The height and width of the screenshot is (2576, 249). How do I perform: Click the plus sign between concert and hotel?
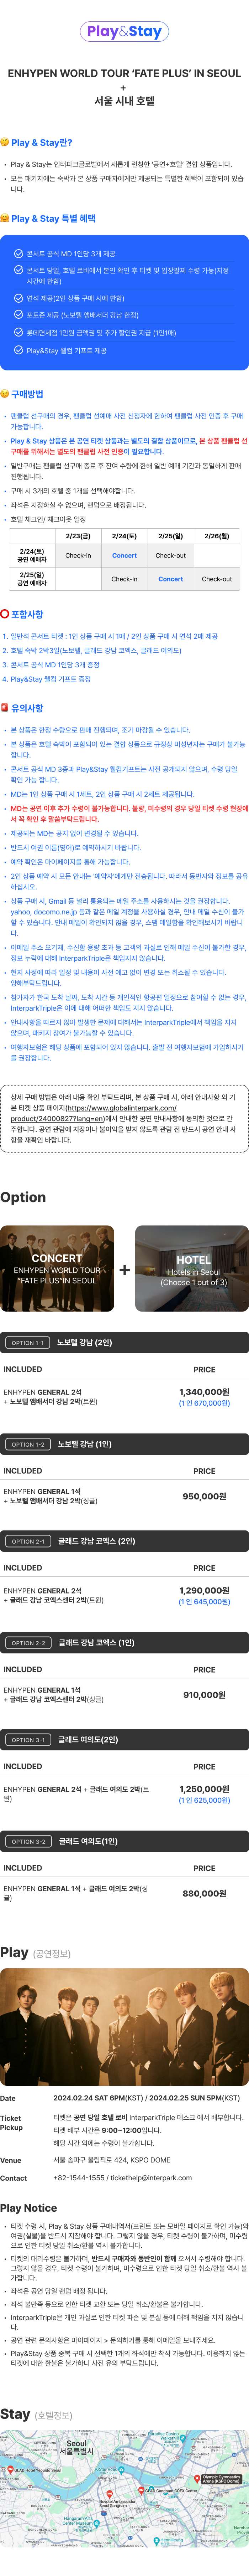pos(124,1270)
